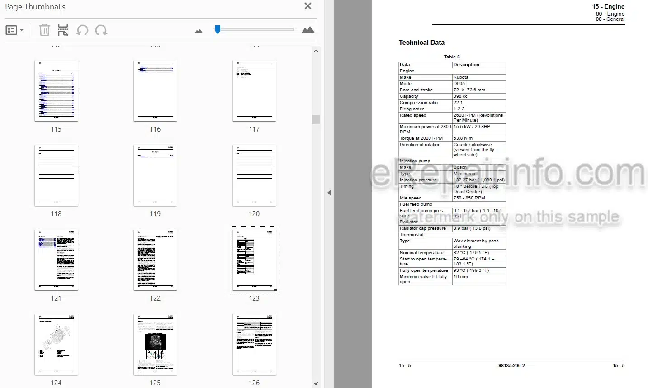
Task: Click the thumbnail scrollbar thumb
Action: point(316,119)
